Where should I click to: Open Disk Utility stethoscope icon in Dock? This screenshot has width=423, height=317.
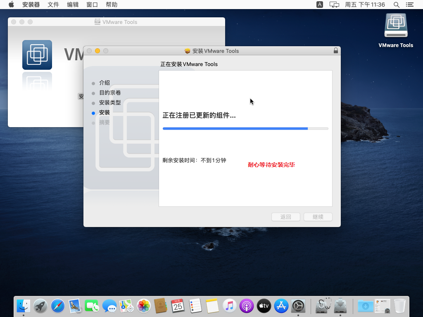point(323,306)
